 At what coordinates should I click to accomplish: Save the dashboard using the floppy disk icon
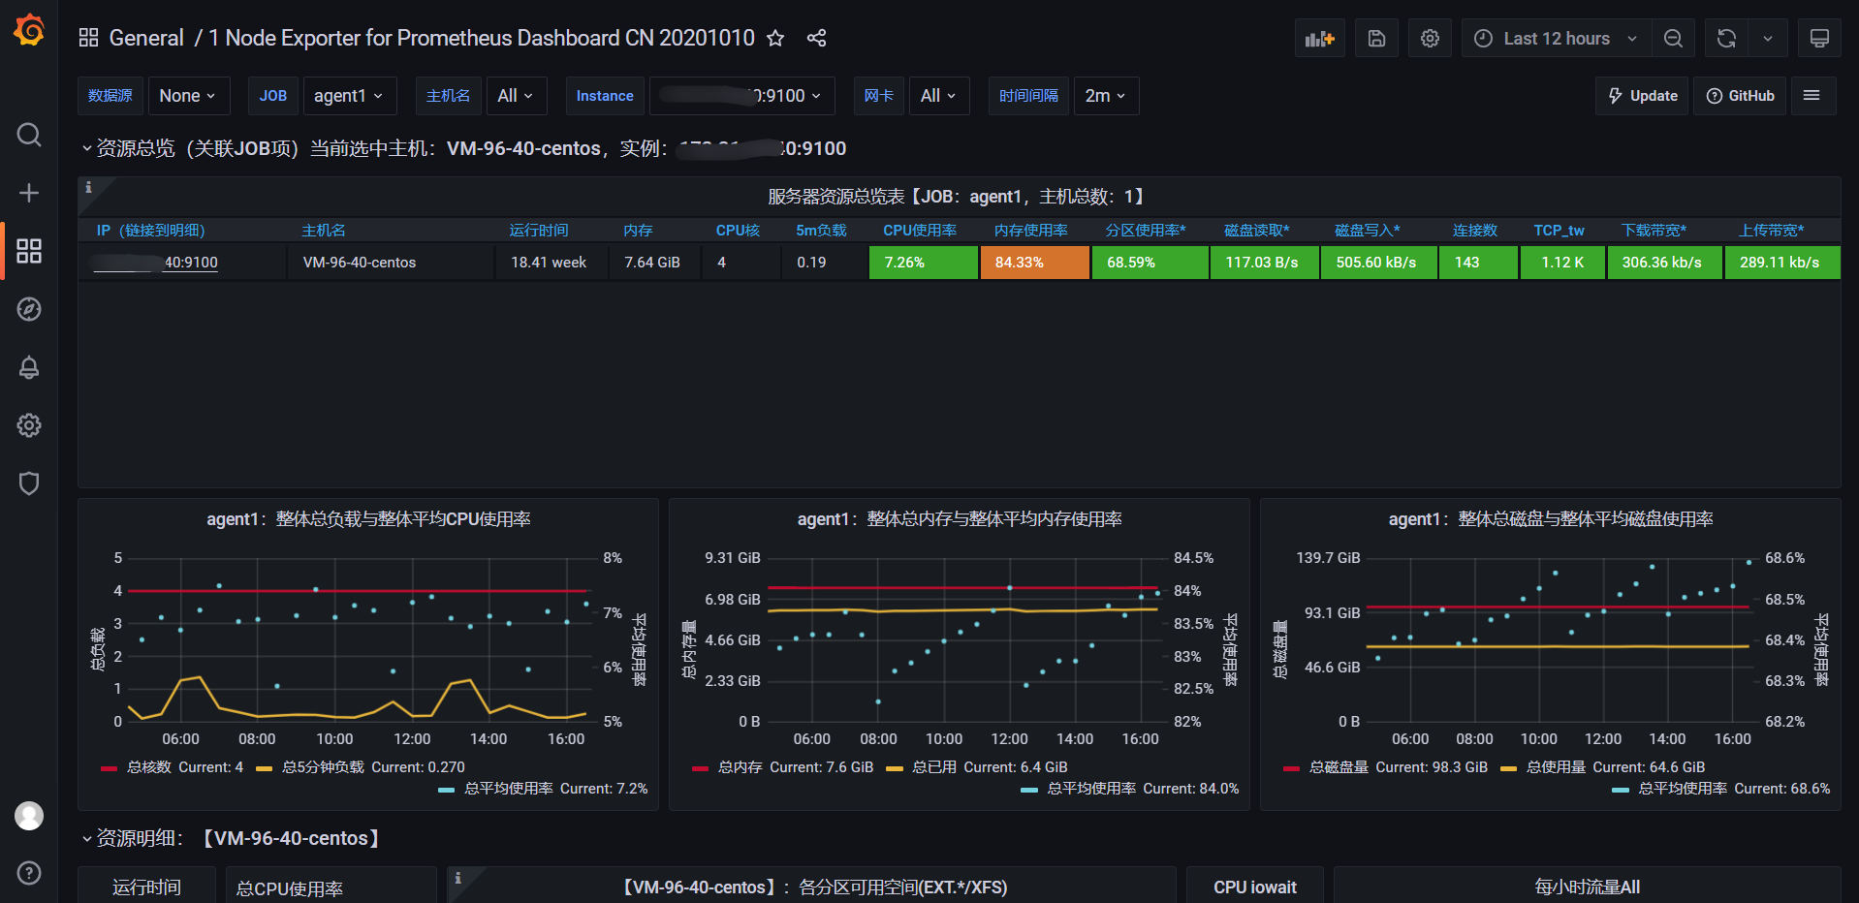[1376, 38]
